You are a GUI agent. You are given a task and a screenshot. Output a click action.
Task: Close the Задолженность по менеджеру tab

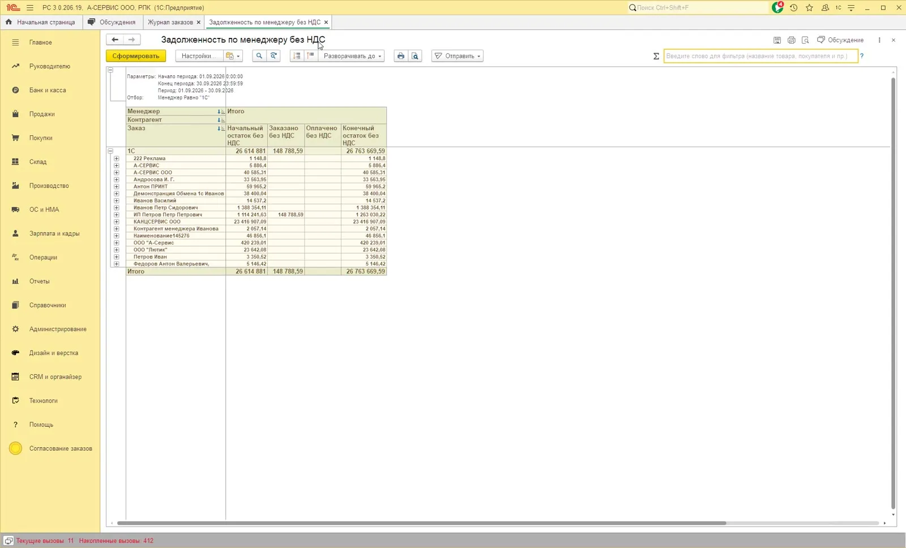[x=326, y=22]
